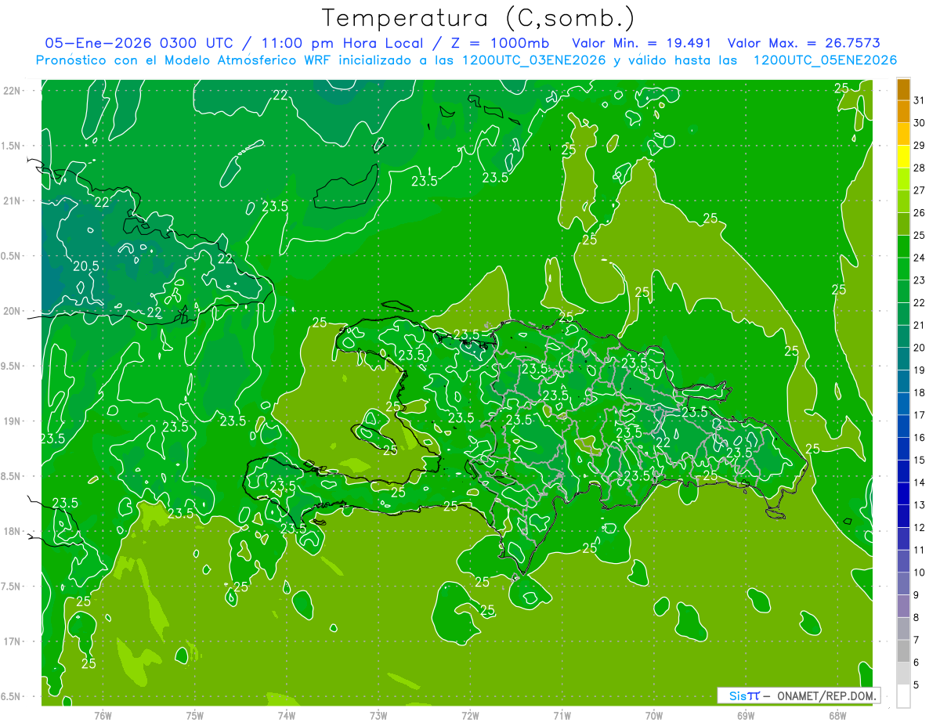940x726 pixels.
Task: Click the 72W longitude axis label
Action: pyautogui.click(x=470, y=716)
